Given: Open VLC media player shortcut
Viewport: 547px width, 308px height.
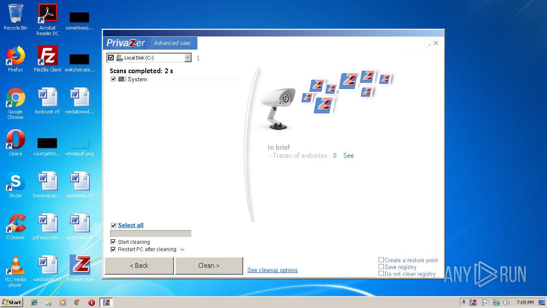Looking at the screenshot, I should click(x=15, y=271).
